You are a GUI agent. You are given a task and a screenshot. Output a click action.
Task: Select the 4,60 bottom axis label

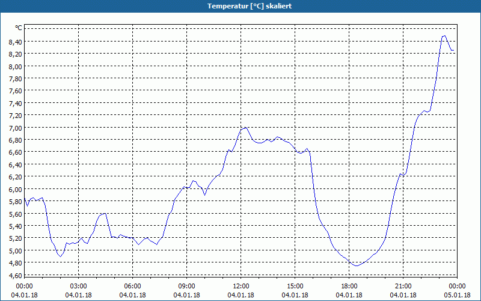click(16, 275)
